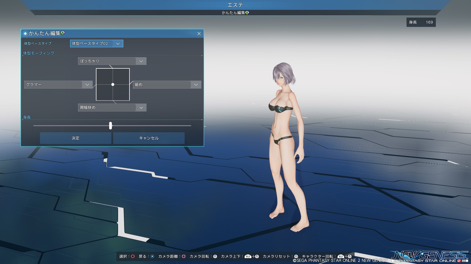This screenshot has height=264, width=471.
Task: Click the square button icon beside カメラ距離
Action: click(184, 256)
